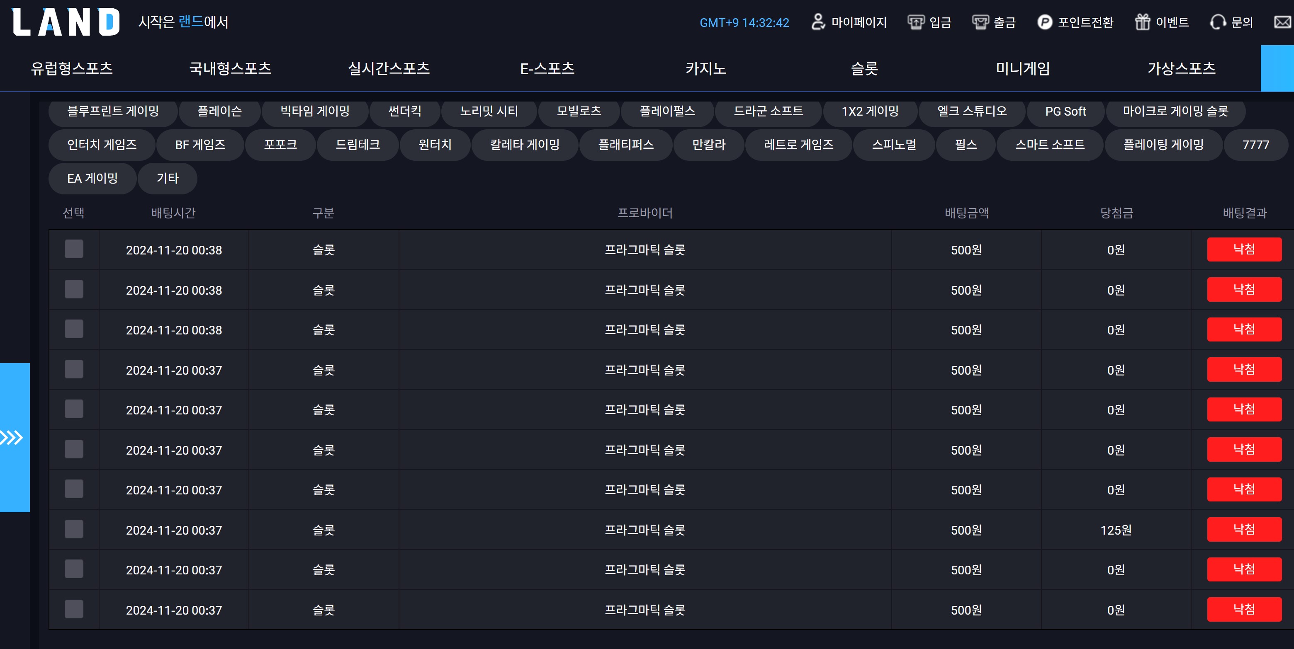This screenshot has height=649, width=1294.
Task: Tick the checkbox on the last 00:37 row
Action: [74, 609]
